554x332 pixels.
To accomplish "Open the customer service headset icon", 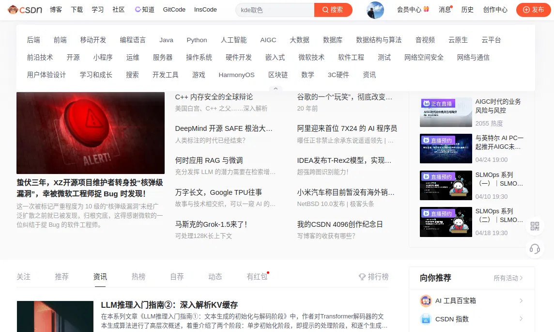I will click(x=535, y=249).
